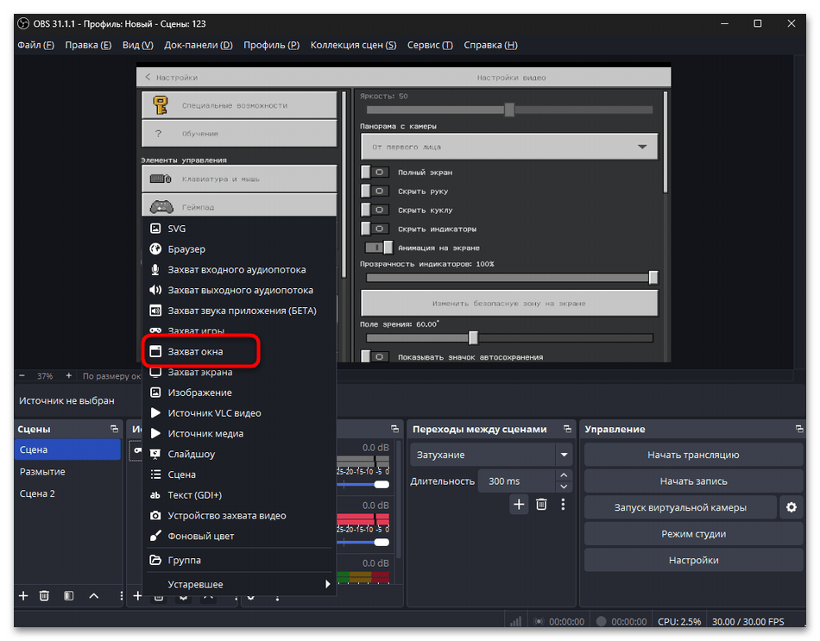Toggle Скрыть индикаторы switch in preview
The width and height of the screenshot is (820, 641).
pyautogui.click(x=375, y=229)
